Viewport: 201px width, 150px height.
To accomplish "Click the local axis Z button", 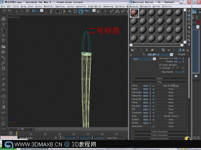I will coord(183,68).
